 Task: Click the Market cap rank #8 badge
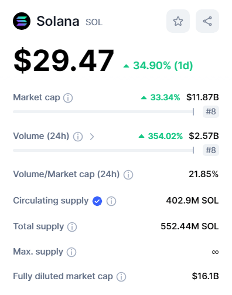[x=211, y=111]
